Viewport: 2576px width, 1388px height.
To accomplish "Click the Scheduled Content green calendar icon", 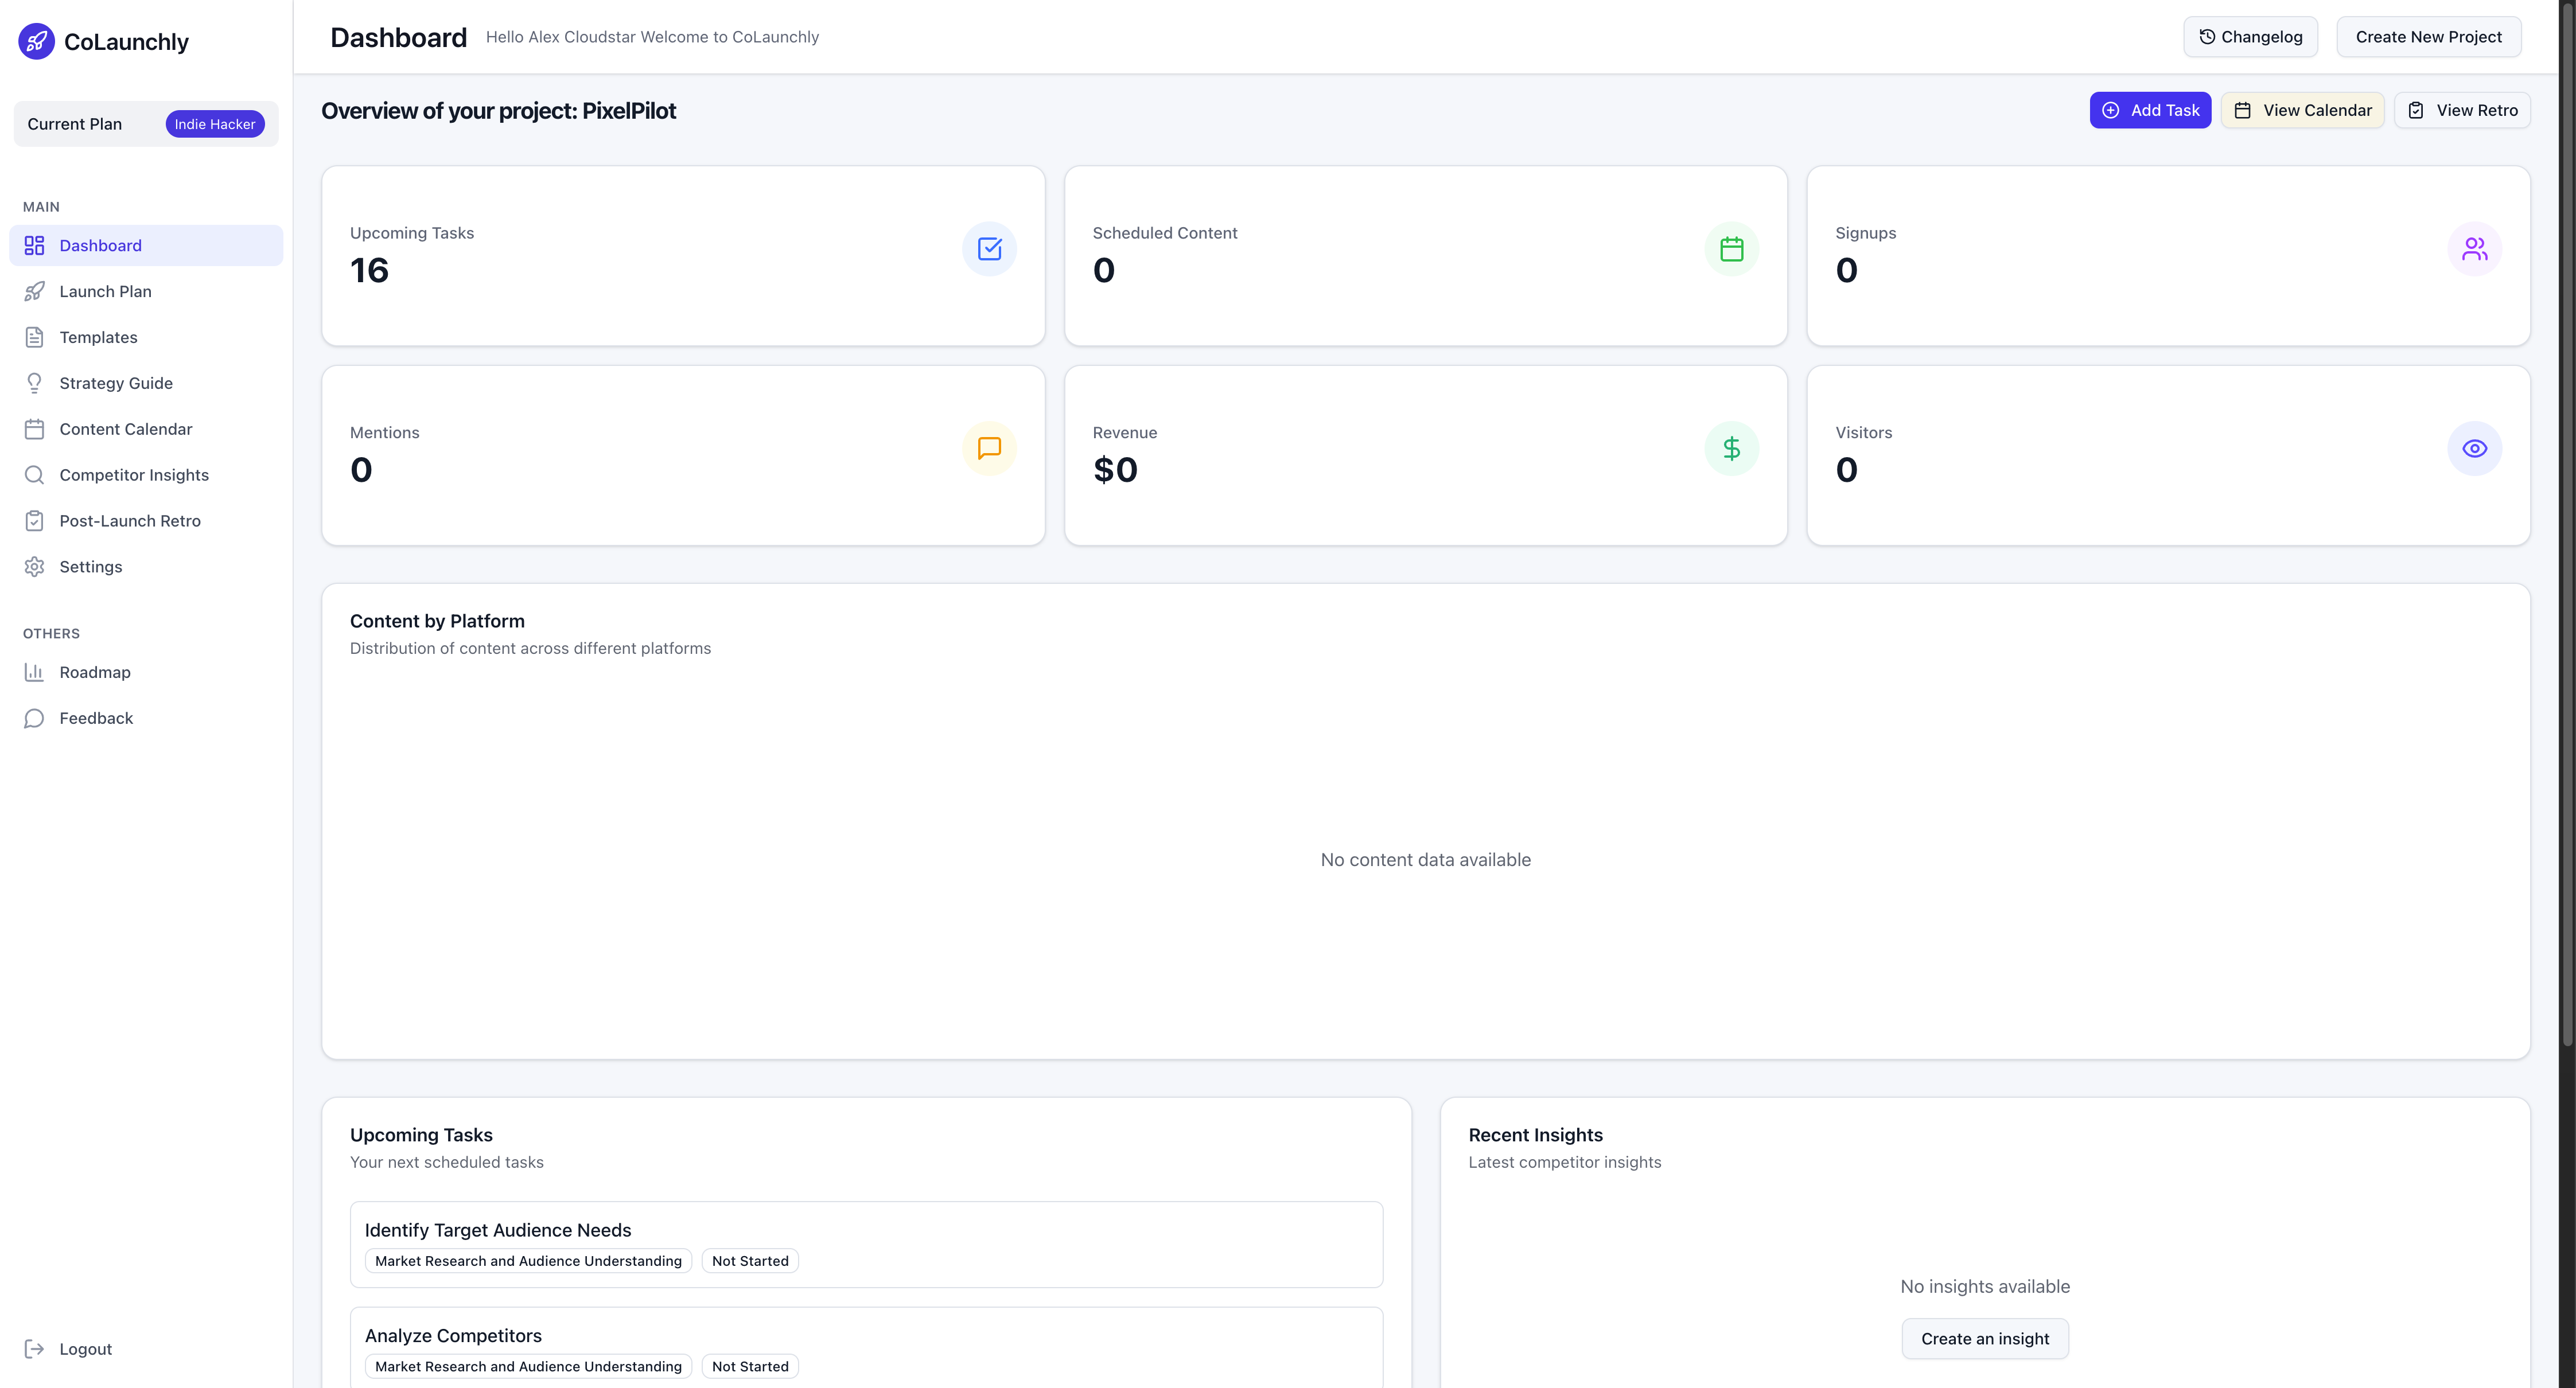I will point(1732,248).
